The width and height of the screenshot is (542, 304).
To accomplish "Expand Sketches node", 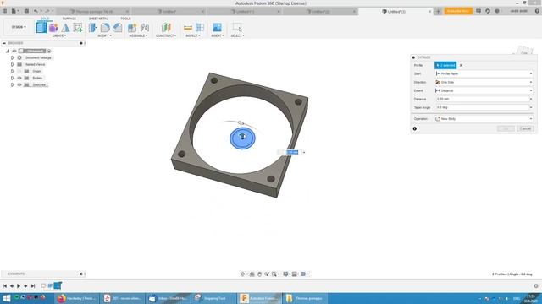I will coord(13,84).
